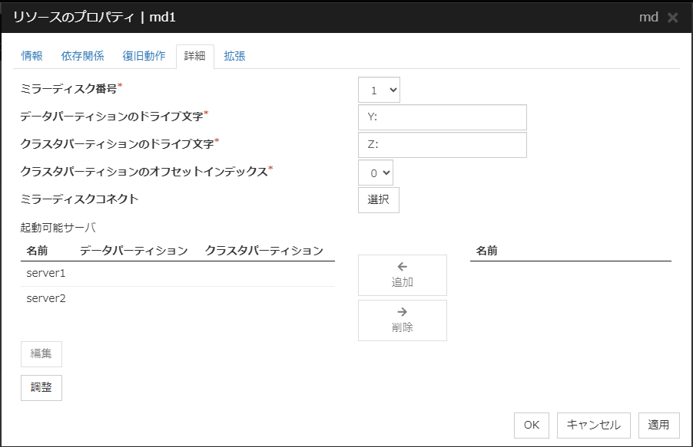Switch to the 拡張 tab
The image size is (693, 447).
click(x=234, y=56)
